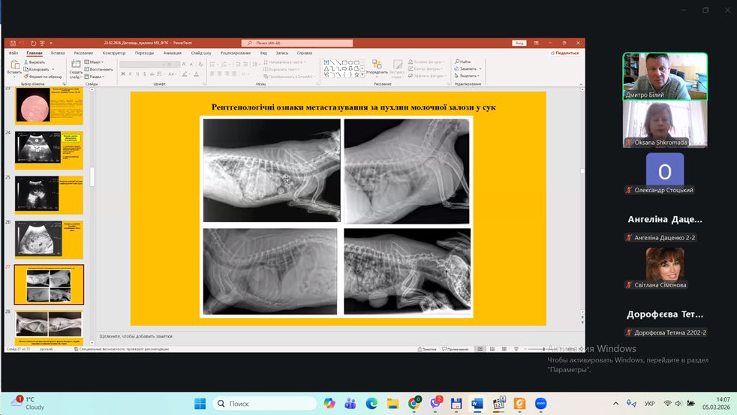Click the Find (Найти) magnifier icon

457,62
